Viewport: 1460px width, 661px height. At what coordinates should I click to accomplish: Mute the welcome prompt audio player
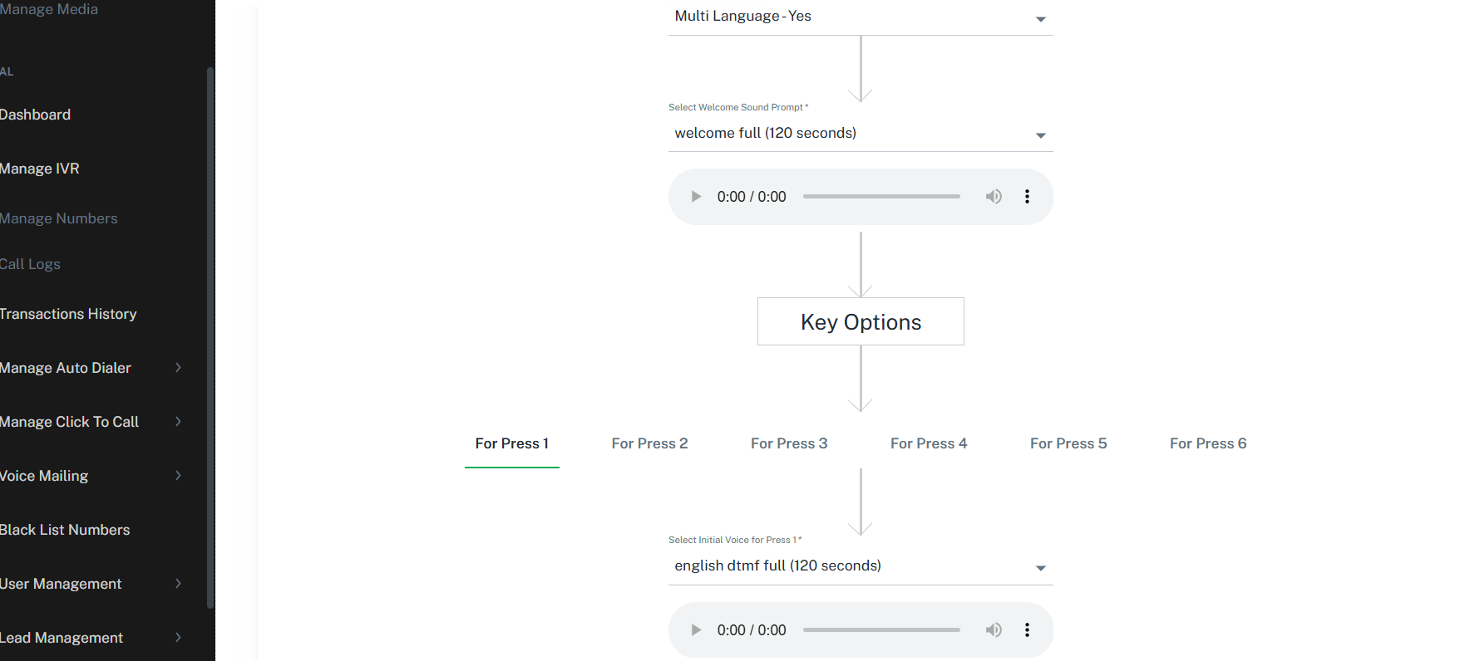(x=994, y=197)
